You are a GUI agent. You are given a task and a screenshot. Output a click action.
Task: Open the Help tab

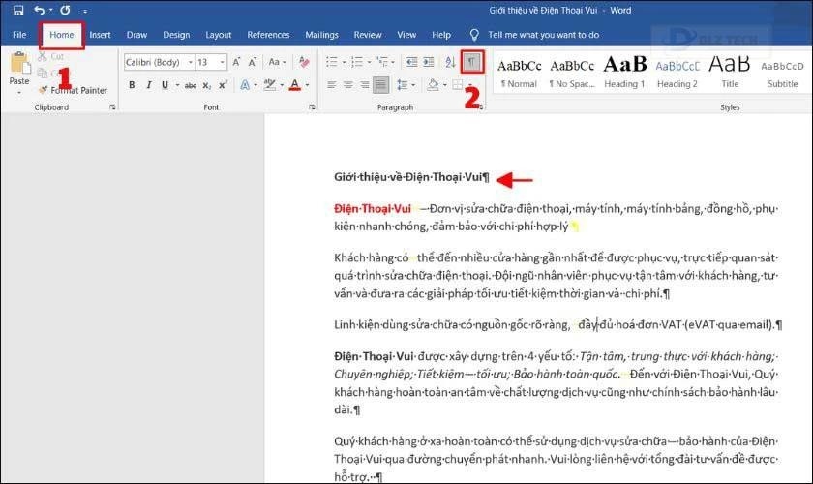[x=441, y=35]
